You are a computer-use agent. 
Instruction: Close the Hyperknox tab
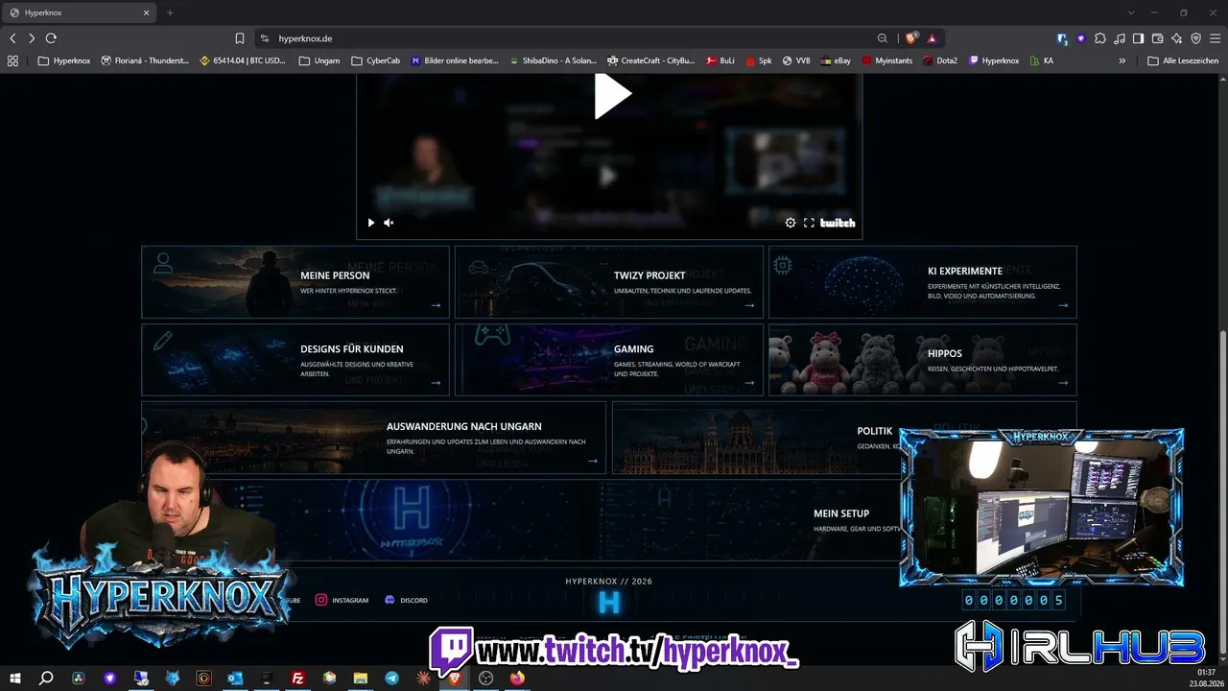pos(147,12)
